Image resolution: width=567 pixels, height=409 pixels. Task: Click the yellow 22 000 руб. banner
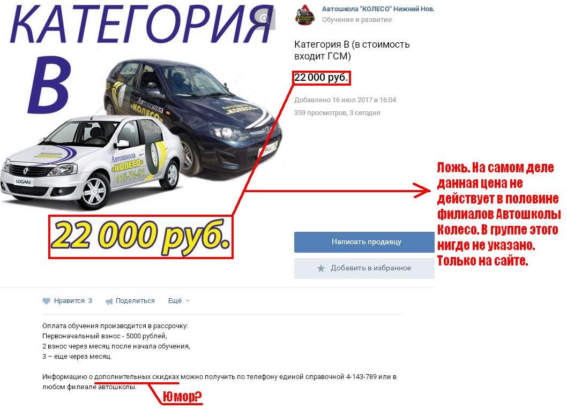click(x=140, y=237)
